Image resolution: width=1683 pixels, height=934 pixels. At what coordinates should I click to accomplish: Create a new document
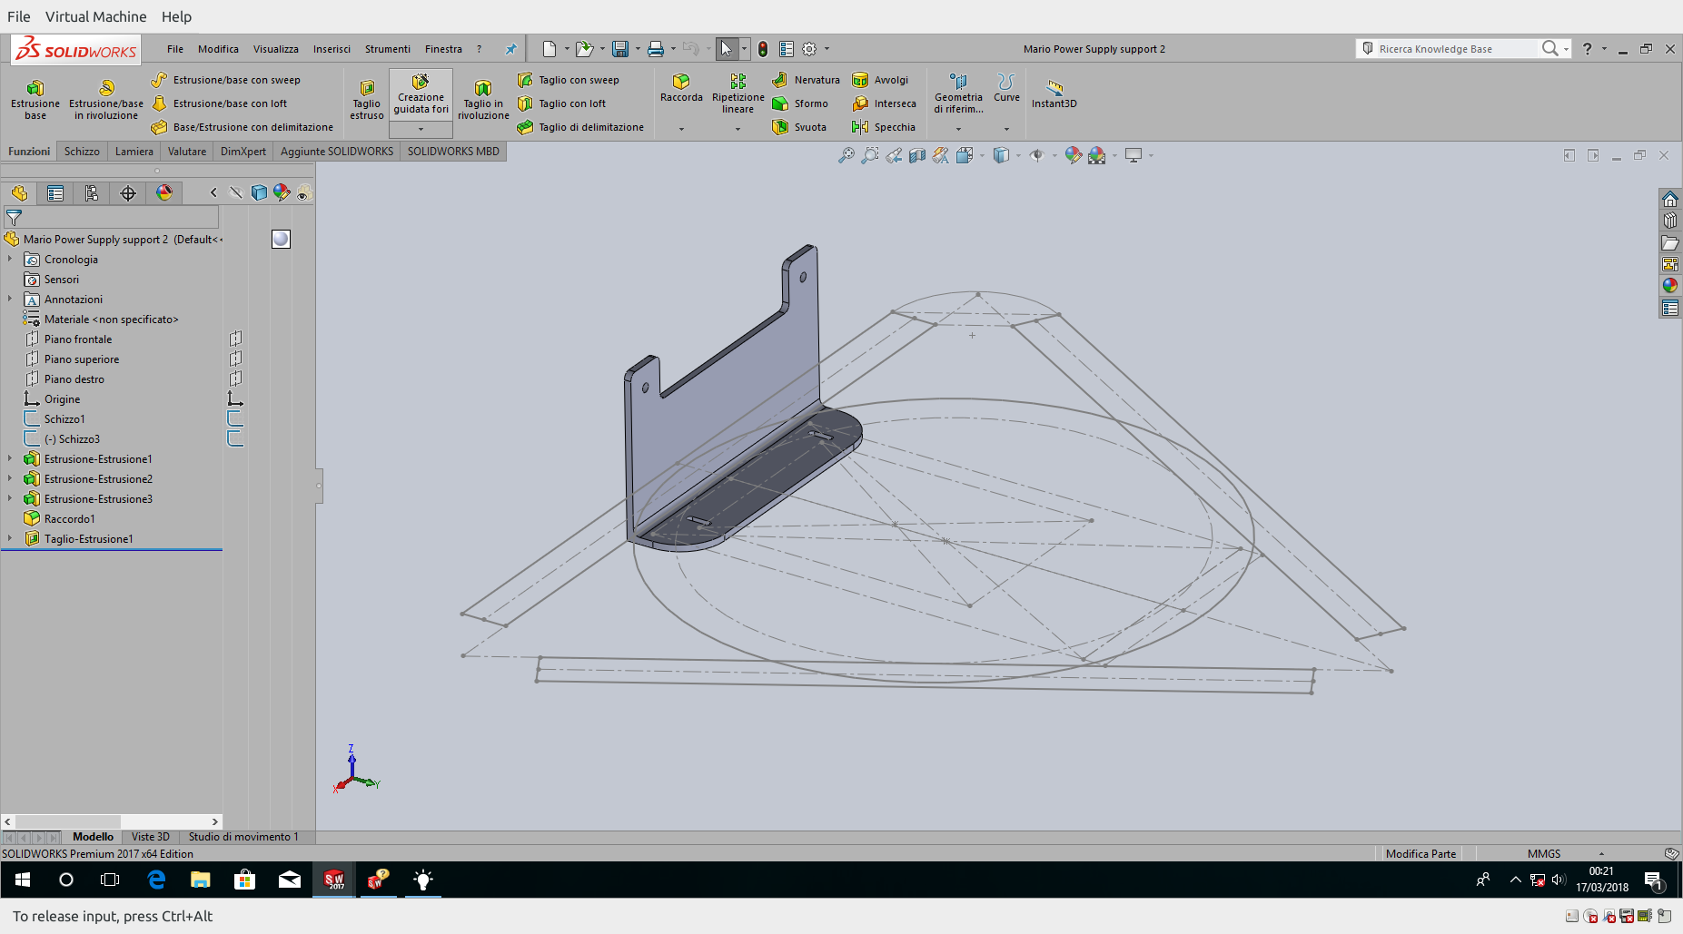click(549, 49)
